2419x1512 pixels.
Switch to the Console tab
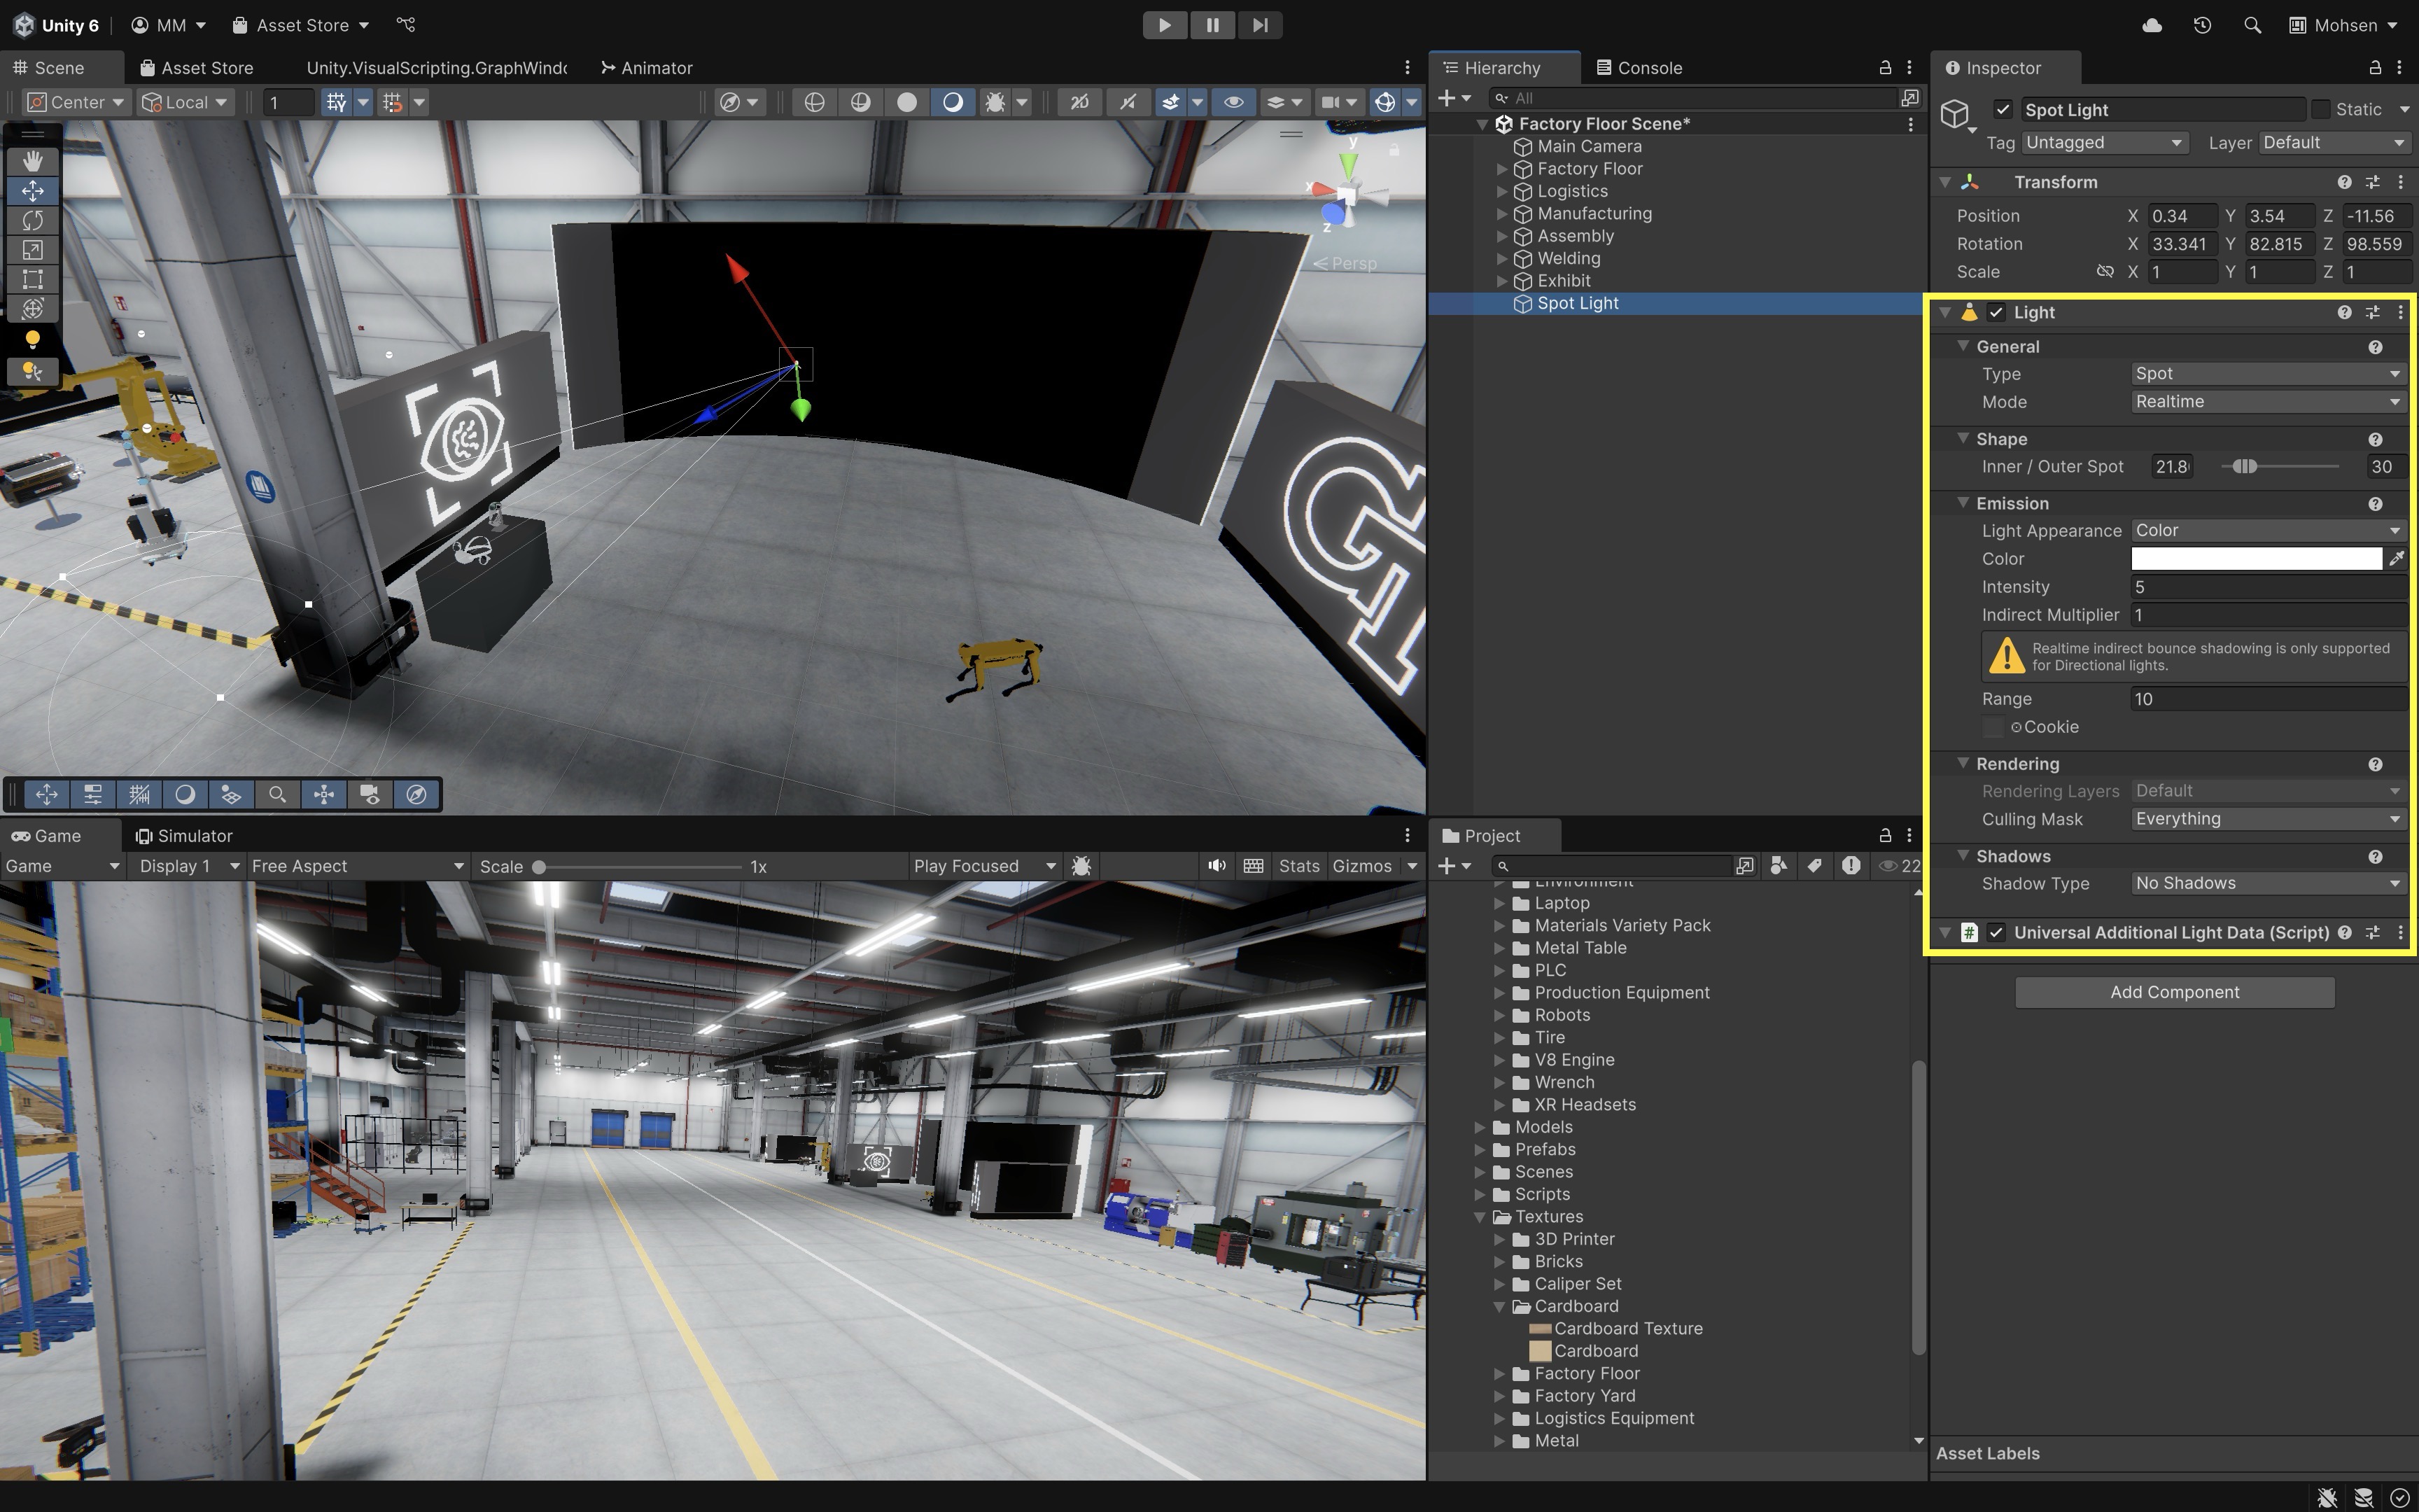(x=1639, y=68)
